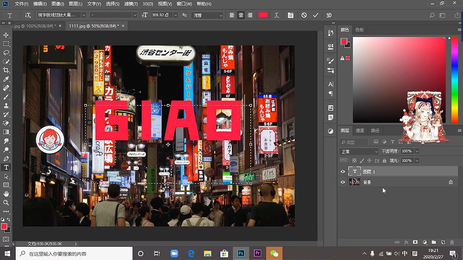Hide the 背景 layer
Screen dimensions: 463x260
343,182
